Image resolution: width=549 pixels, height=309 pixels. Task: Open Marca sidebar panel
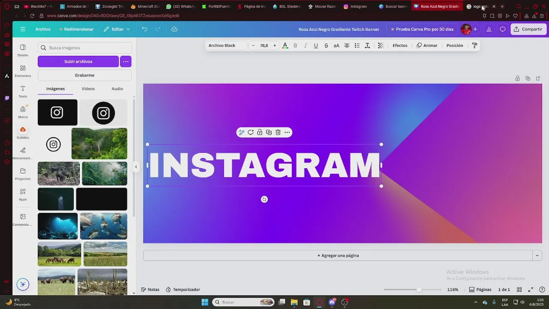[23, 112]
